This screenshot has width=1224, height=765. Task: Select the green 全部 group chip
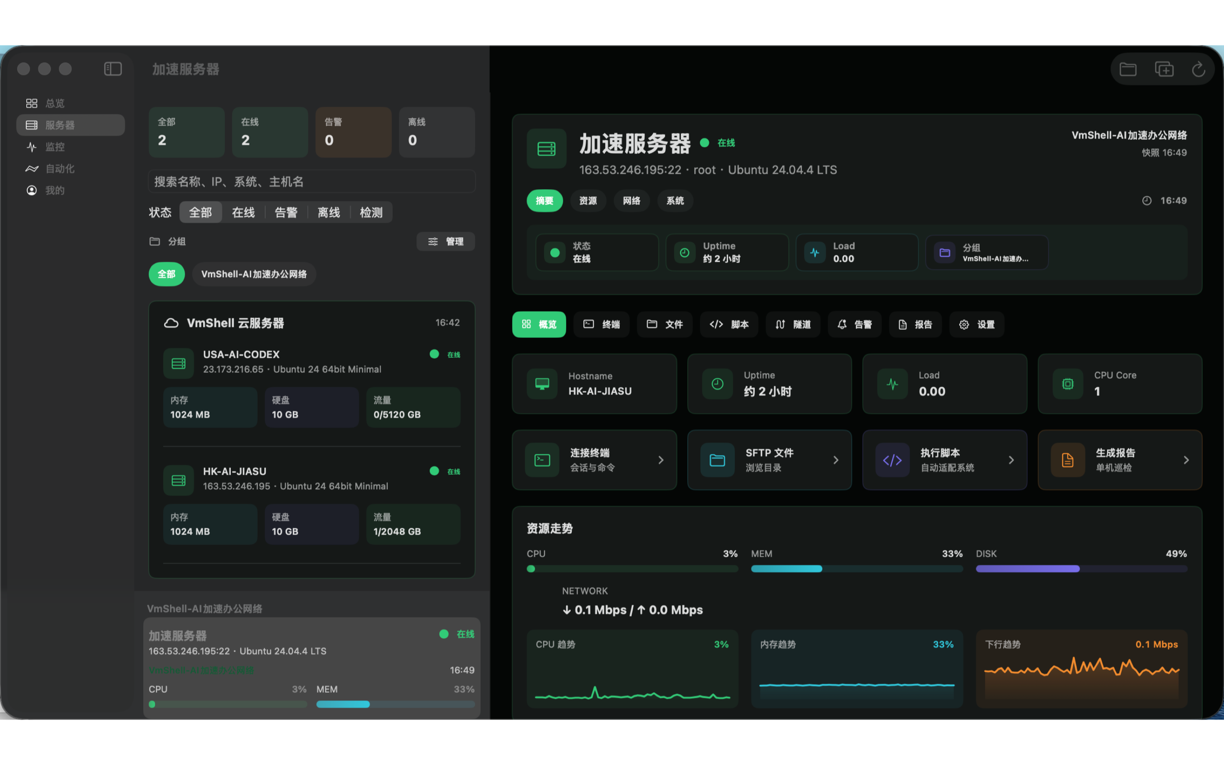(166, 273)
